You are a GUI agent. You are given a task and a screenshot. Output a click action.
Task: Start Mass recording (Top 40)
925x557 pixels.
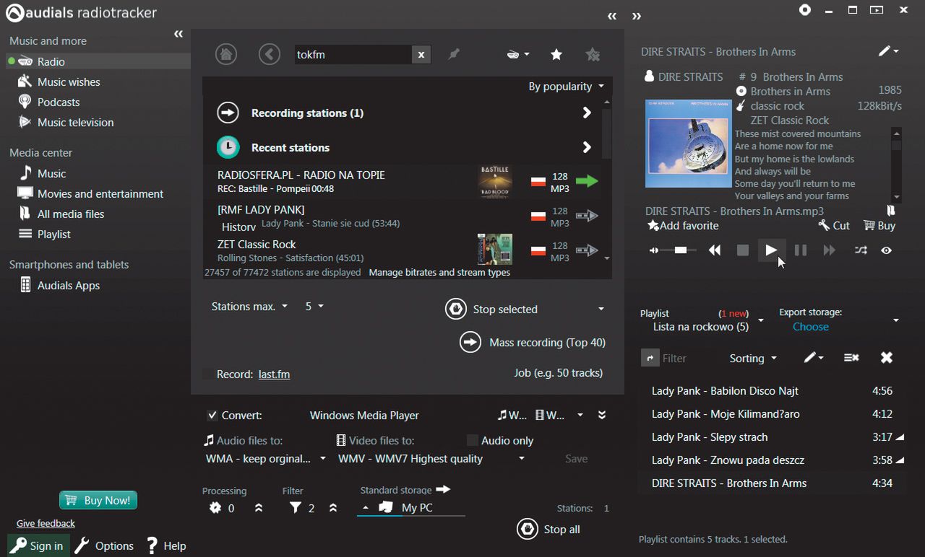click(x=533, y=342)
